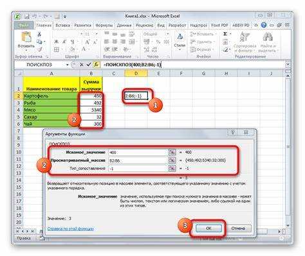Viewport: 305px width, 256px height.
Task: Apply font color with A icon
Action: pos(84,49)
